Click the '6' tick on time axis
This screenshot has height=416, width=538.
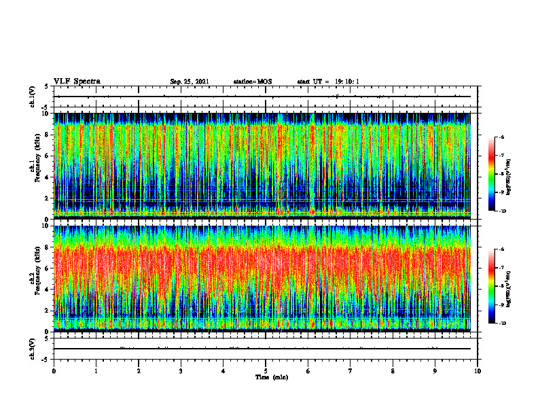tap(308, 371)
